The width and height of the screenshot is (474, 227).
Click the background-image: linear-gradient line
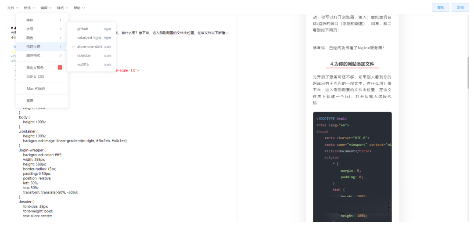pyautogui.click(x=75, y=141)
